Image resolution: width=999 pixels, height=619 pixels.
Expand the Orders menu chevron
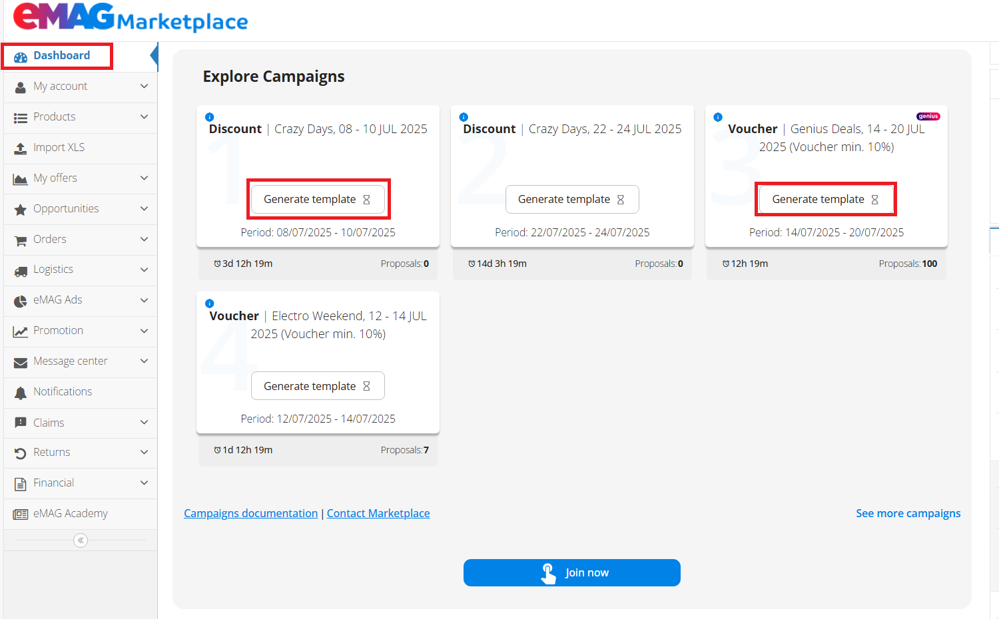tap(145, 240)
